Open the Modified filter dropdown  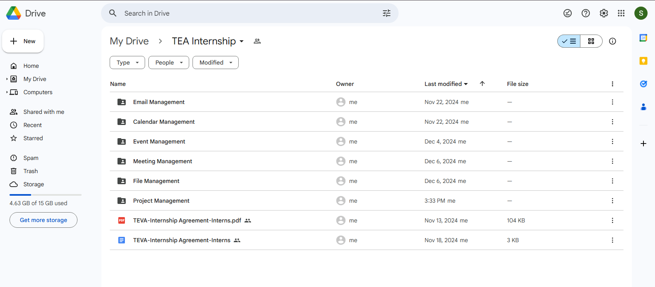tap(215, 62)
